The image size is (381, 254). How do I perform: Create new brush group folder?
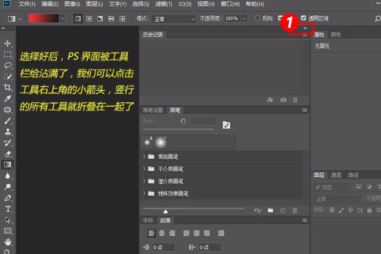click(x=271, y=210)
